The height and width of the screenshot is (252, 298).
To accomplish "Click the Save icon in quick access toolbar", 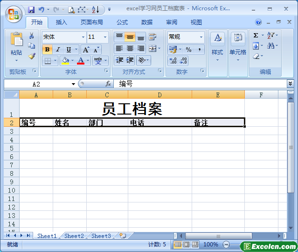I will (31, 9).
